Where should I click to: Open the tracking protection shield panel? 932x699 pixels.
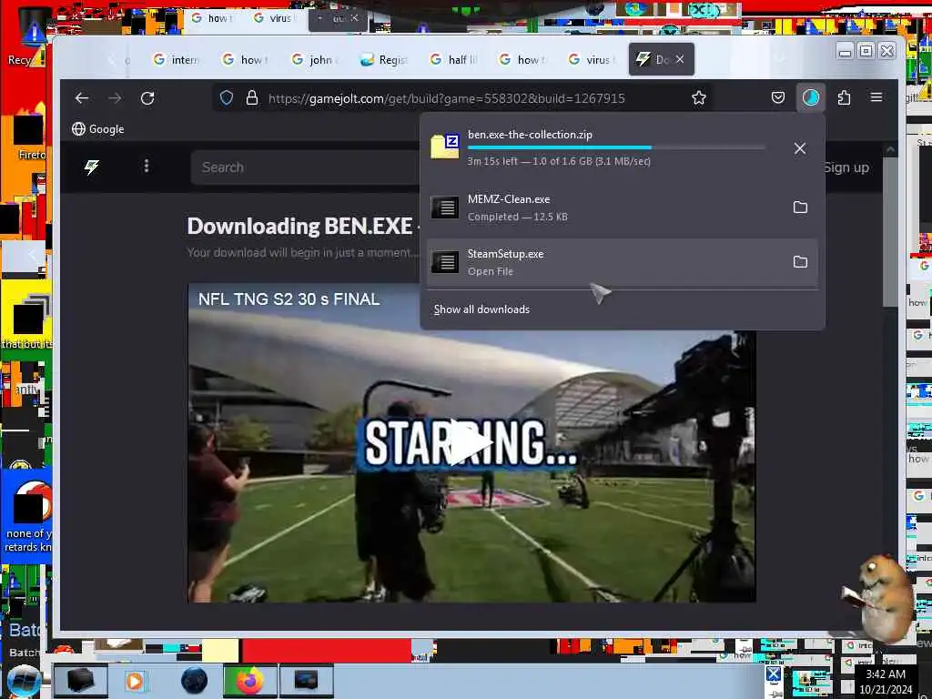[x=227, y=98]
